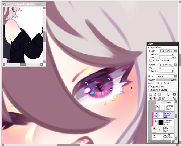Adjust the layer Opacity slider
The image size is (181, 146).
point(167,80)
